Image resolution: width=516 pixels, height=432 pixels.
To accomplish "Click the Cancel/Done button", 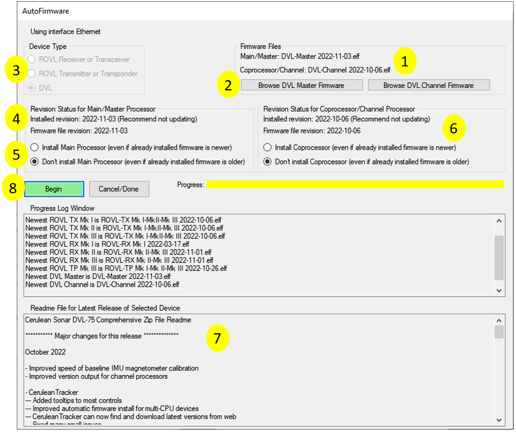I will 118,189.
